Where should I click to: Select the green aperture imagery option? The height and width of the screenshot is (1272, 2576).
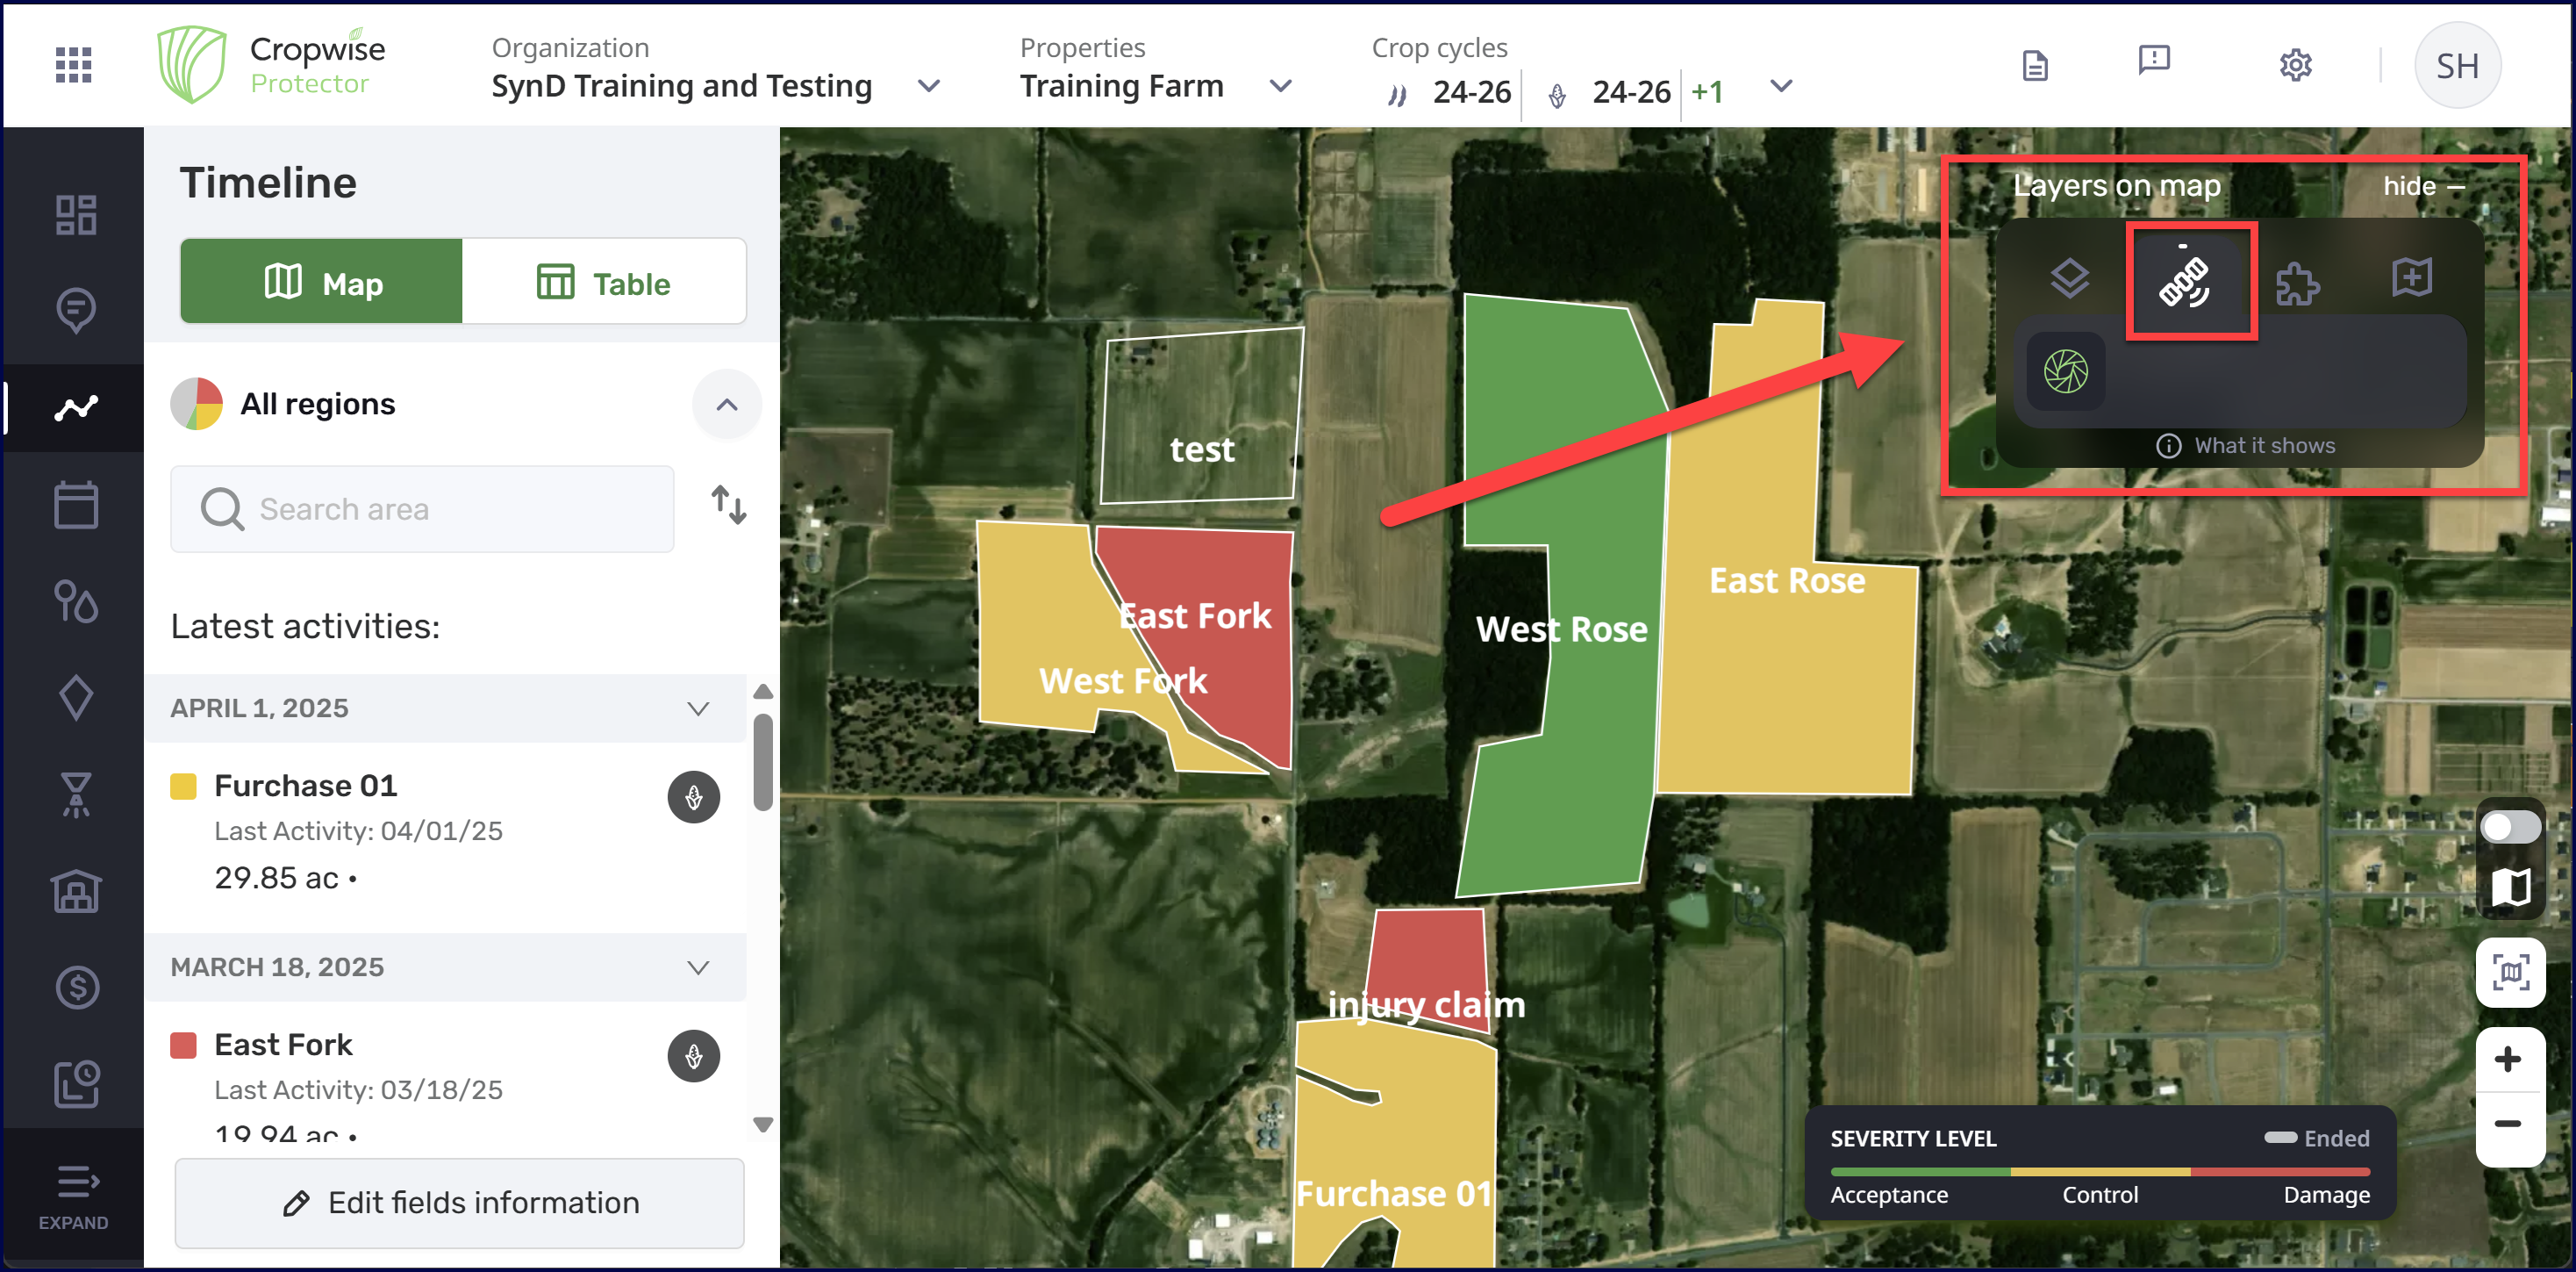pos(2066,371)
